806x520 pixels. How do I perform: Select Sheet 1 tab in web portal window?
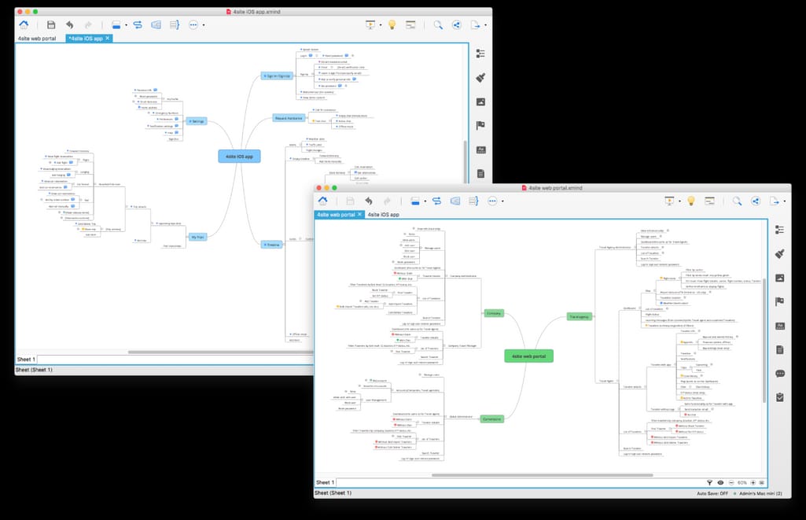[x=326, y=482]
